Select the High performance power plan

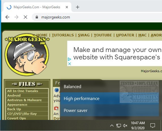click(110, 98)
